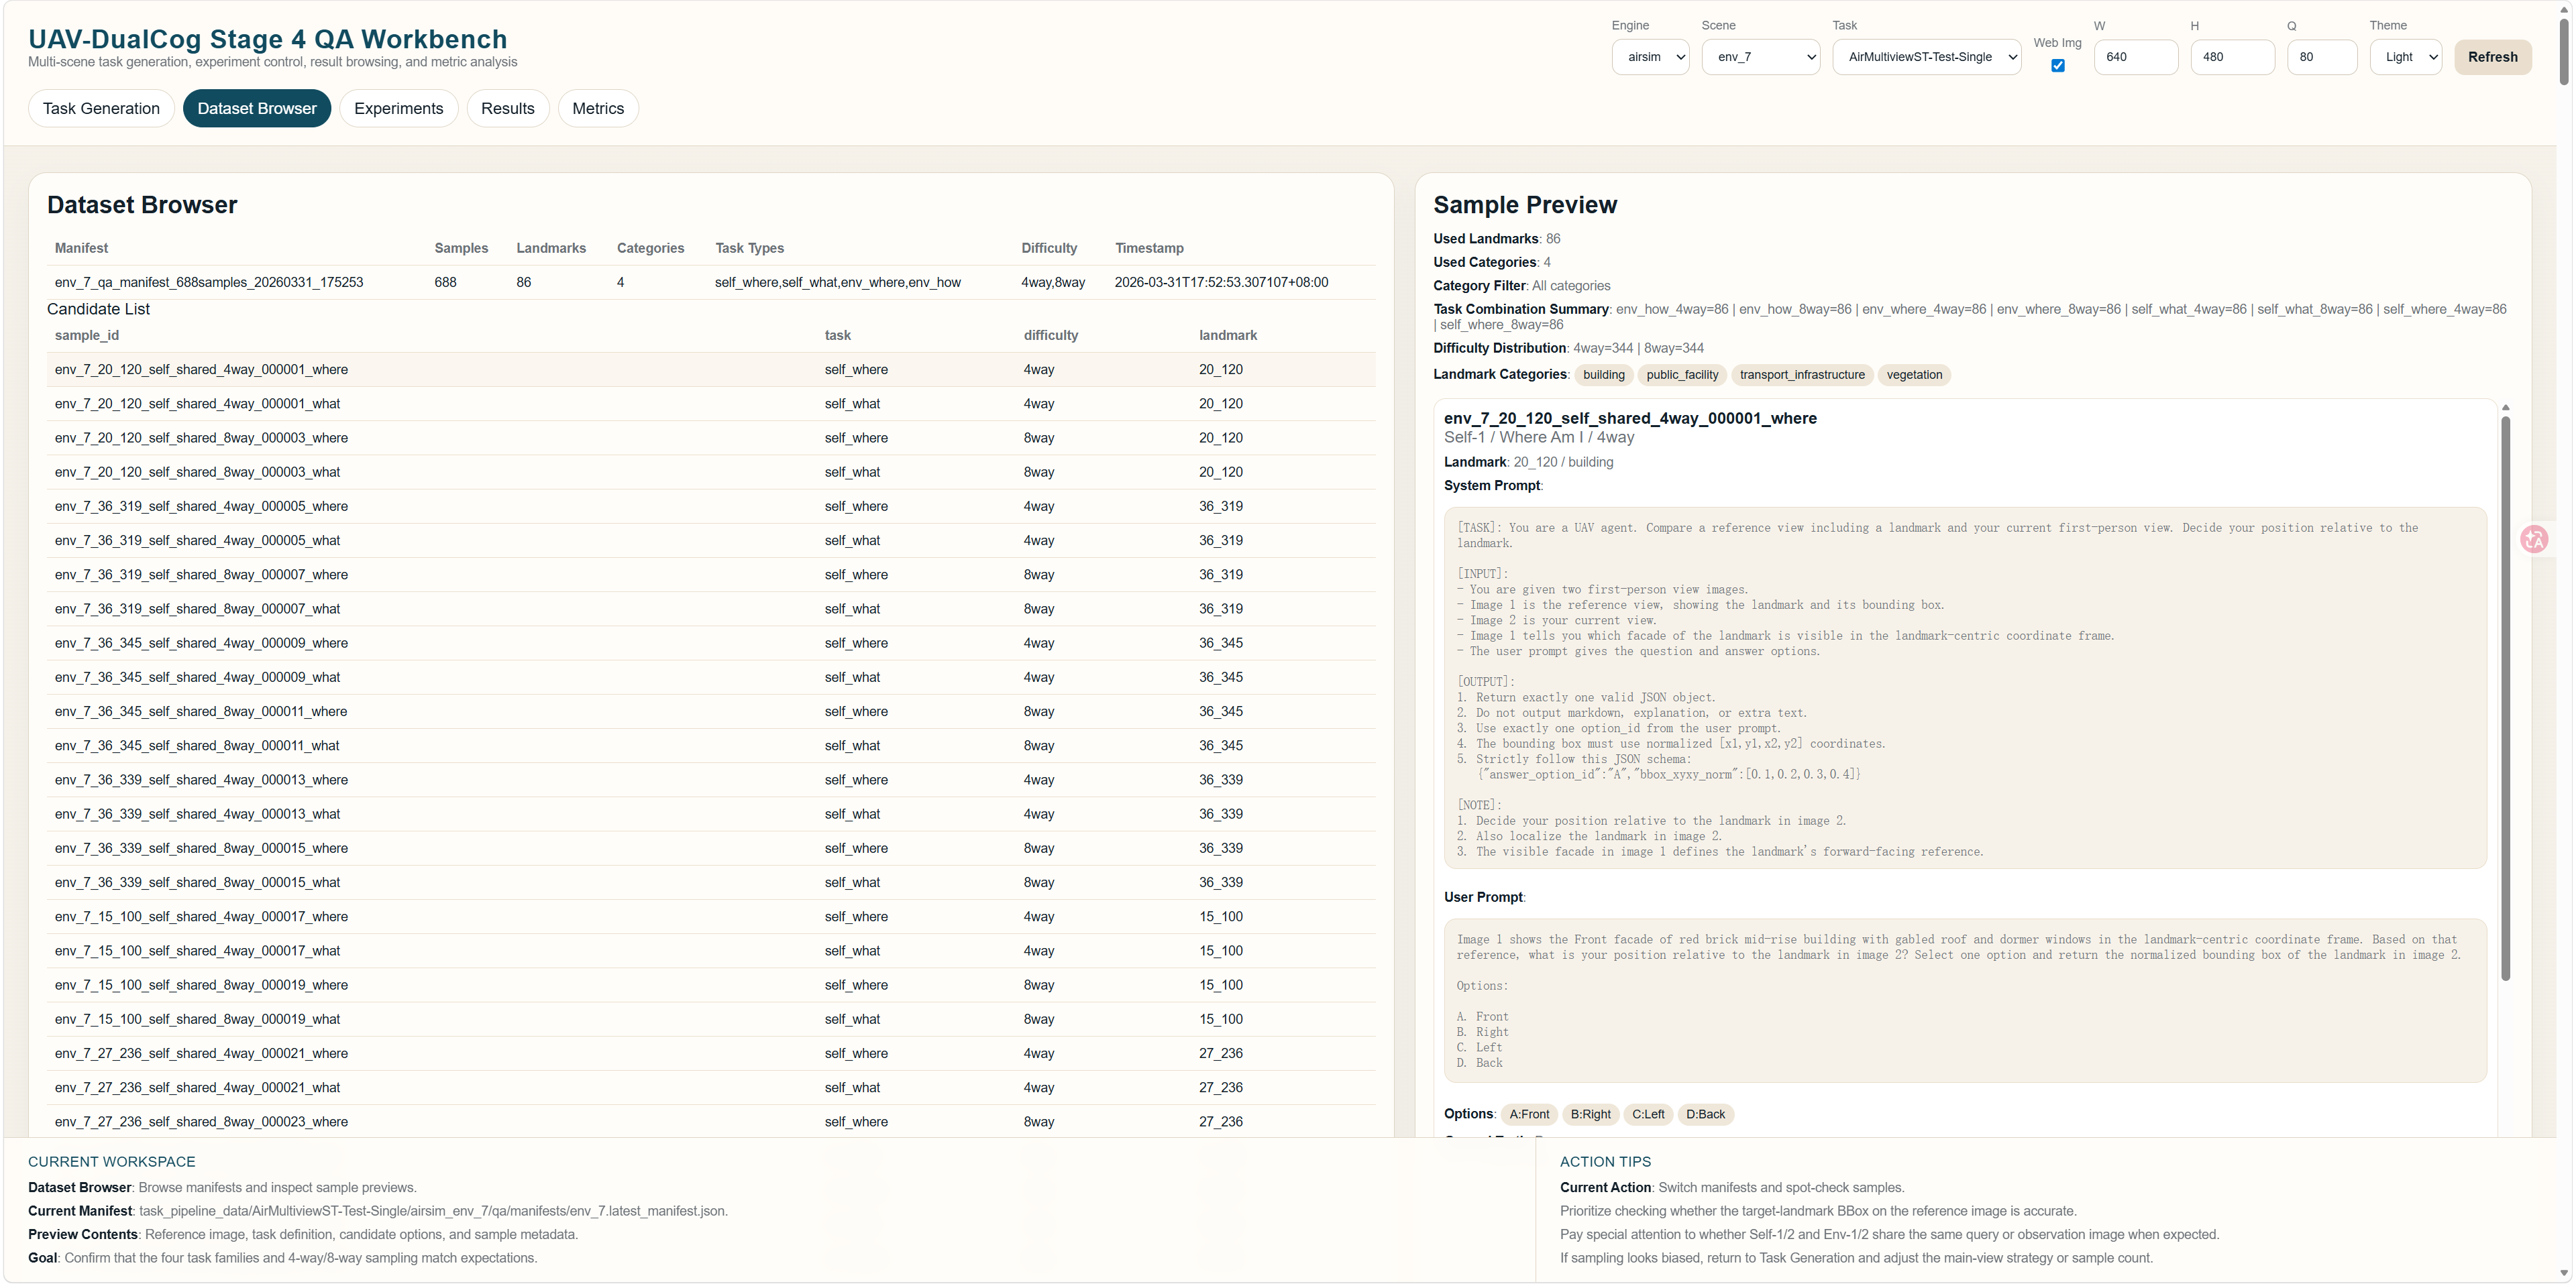
Task: Open the Scene dropdown set to env_7
Action: coord(1760,57)
